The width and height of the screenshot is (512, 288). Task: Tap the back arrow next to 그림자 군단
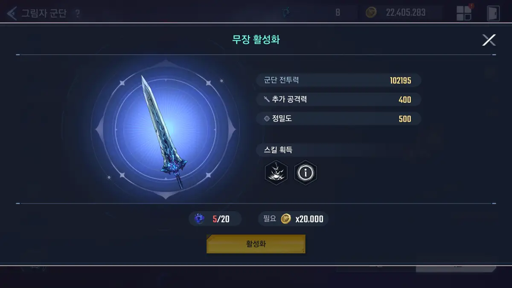coord(12,13)
